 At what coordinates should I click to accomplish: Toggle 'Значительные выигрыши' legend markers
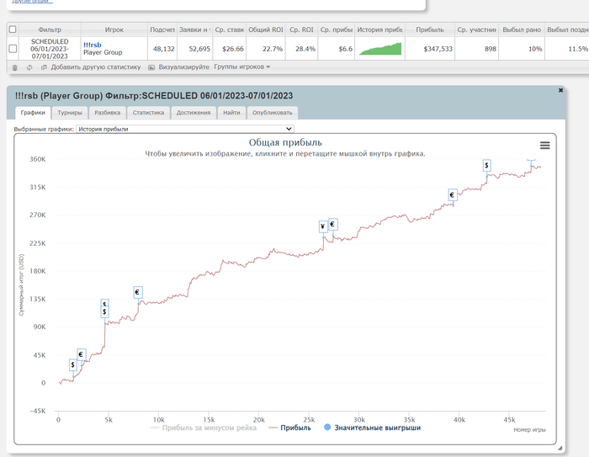tap(372, 428)
